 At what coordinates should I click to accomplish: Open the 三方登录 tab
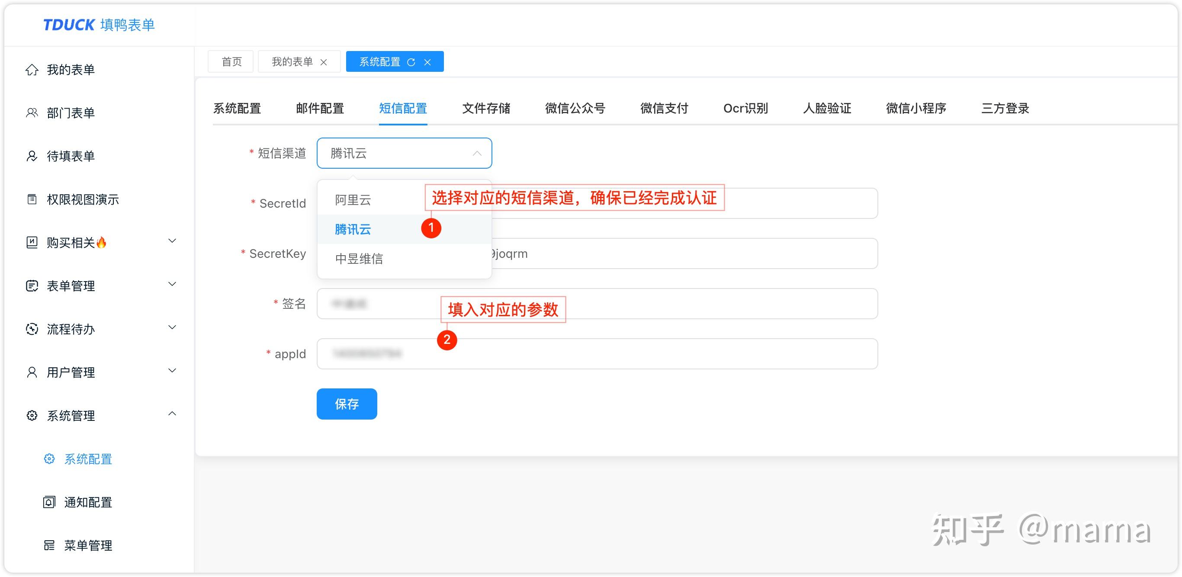(x=1005, y=108)
